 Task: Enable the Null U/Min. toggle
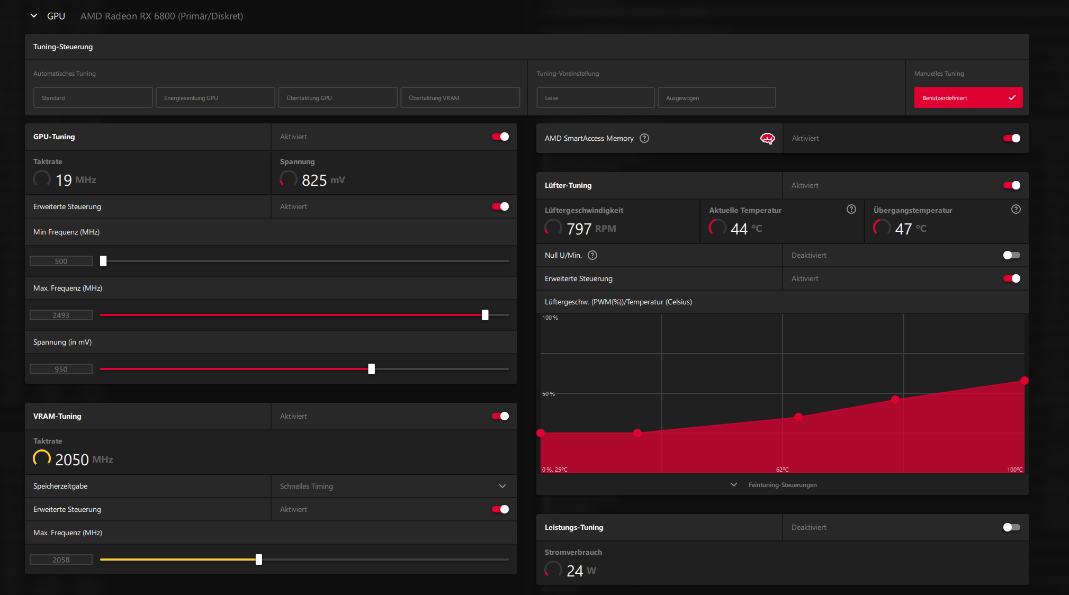1011,255
